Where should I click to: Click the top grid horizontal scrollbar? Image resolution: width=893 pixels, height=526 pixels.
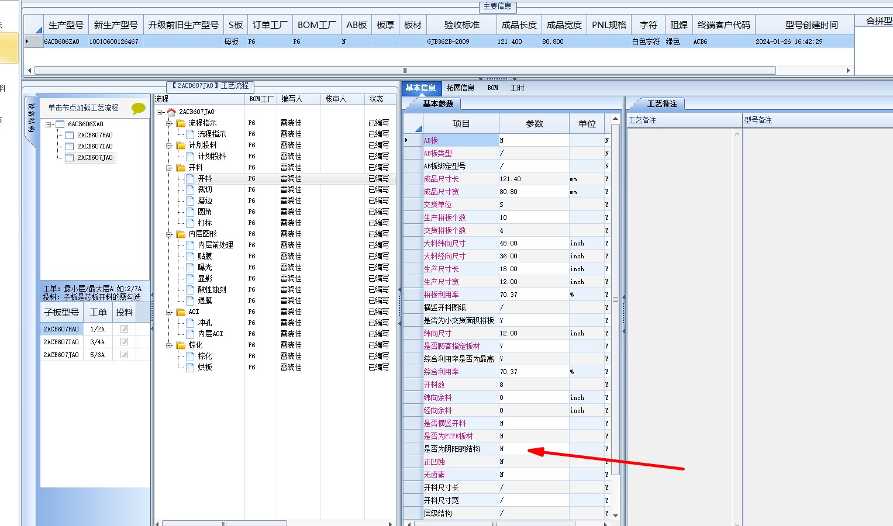[x=405, y=70]
